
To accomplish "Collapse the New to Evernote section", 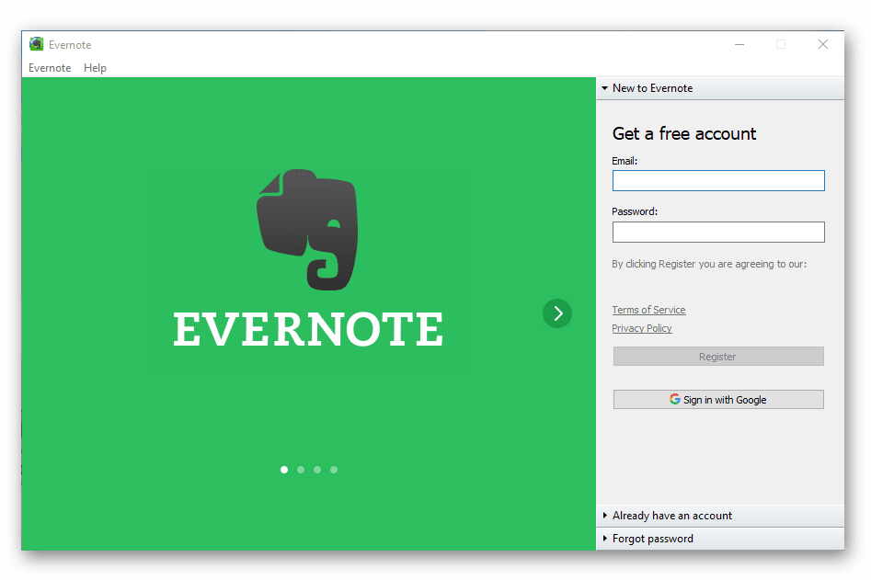I will [652, 88].
